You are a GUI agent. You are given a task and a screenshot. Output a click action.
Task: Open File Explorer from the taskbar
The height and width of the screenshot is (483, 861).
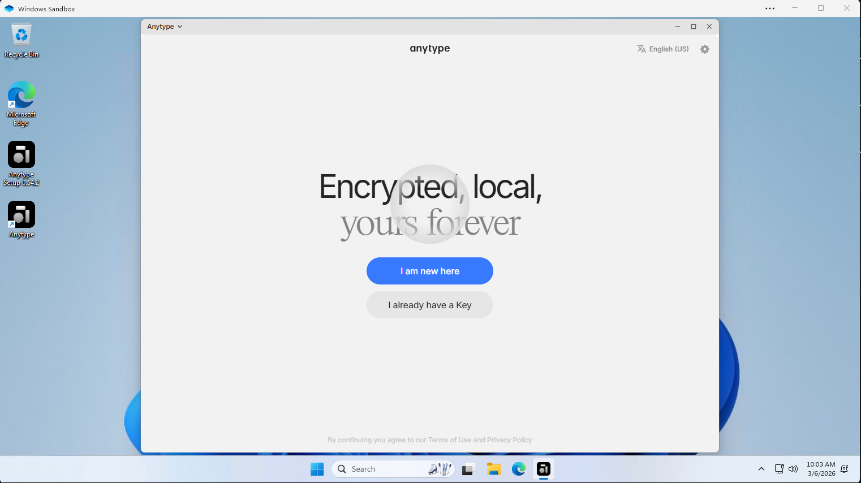pos(494,469)
